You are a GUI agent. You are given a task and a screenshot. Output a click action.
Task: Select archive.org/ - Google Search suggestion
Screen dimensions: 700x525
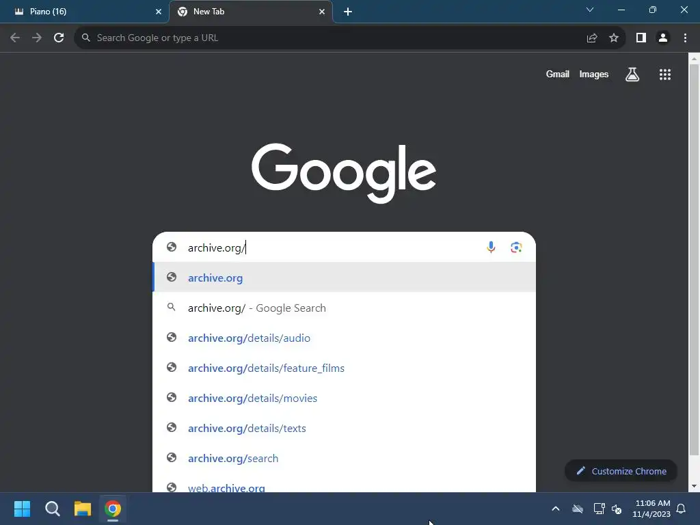pos(345,308)
